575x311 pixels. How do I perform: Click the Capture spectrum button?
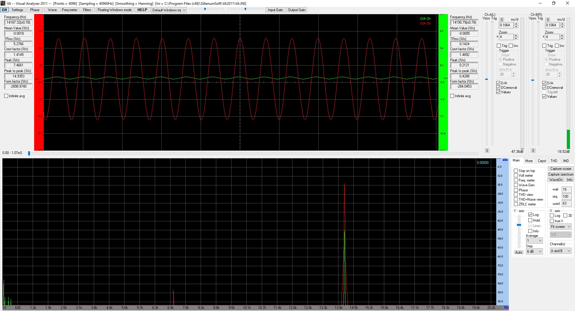coord(561,174)
